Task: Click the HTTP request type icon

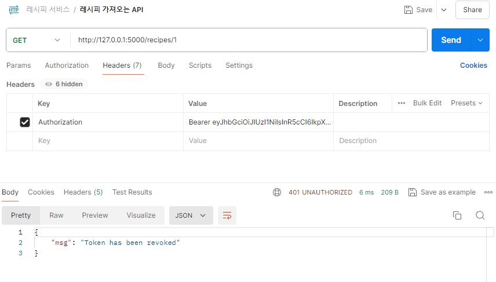Action: tap(13, 10)
